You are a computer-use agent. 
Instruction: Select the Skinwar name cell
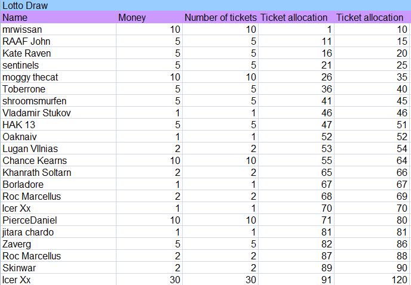(x=19, y=268)
